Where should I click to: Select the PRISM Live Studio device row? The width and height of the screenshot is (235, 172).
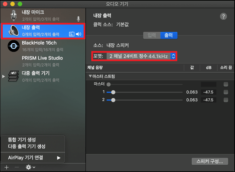(43, 61)
